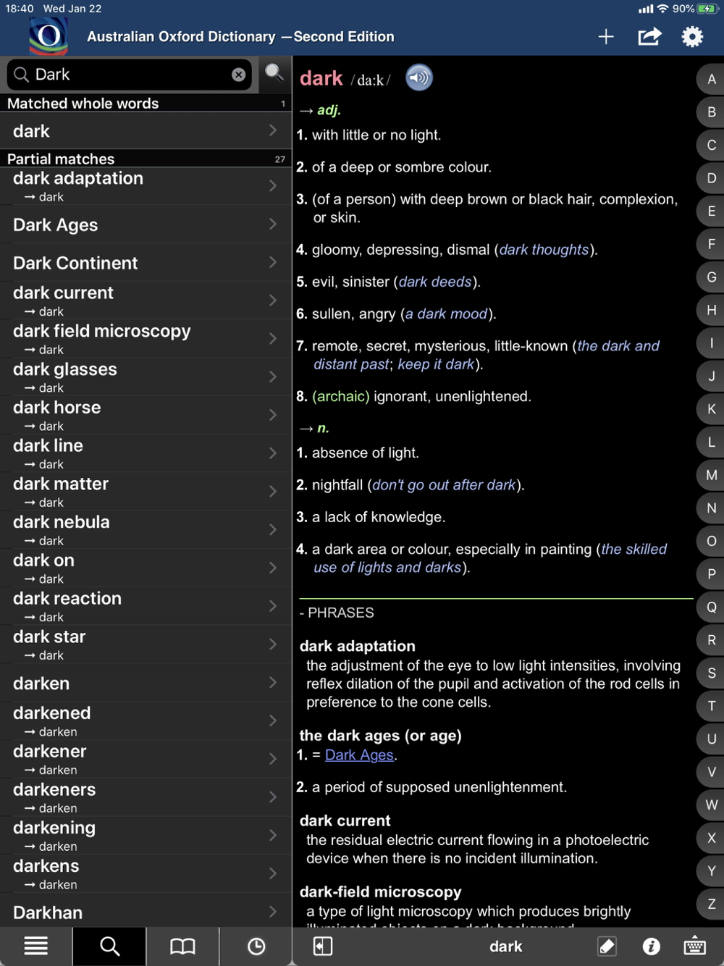Check the battery indicator in status bar
Screen dimensions: 724x966
click(707, 9)
